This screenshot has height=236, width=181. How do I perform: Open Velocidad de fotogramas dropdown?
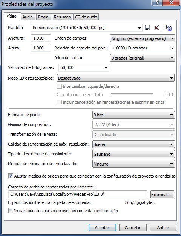84,67
